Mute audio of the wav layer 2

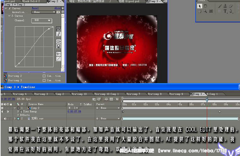coord(5,119)
